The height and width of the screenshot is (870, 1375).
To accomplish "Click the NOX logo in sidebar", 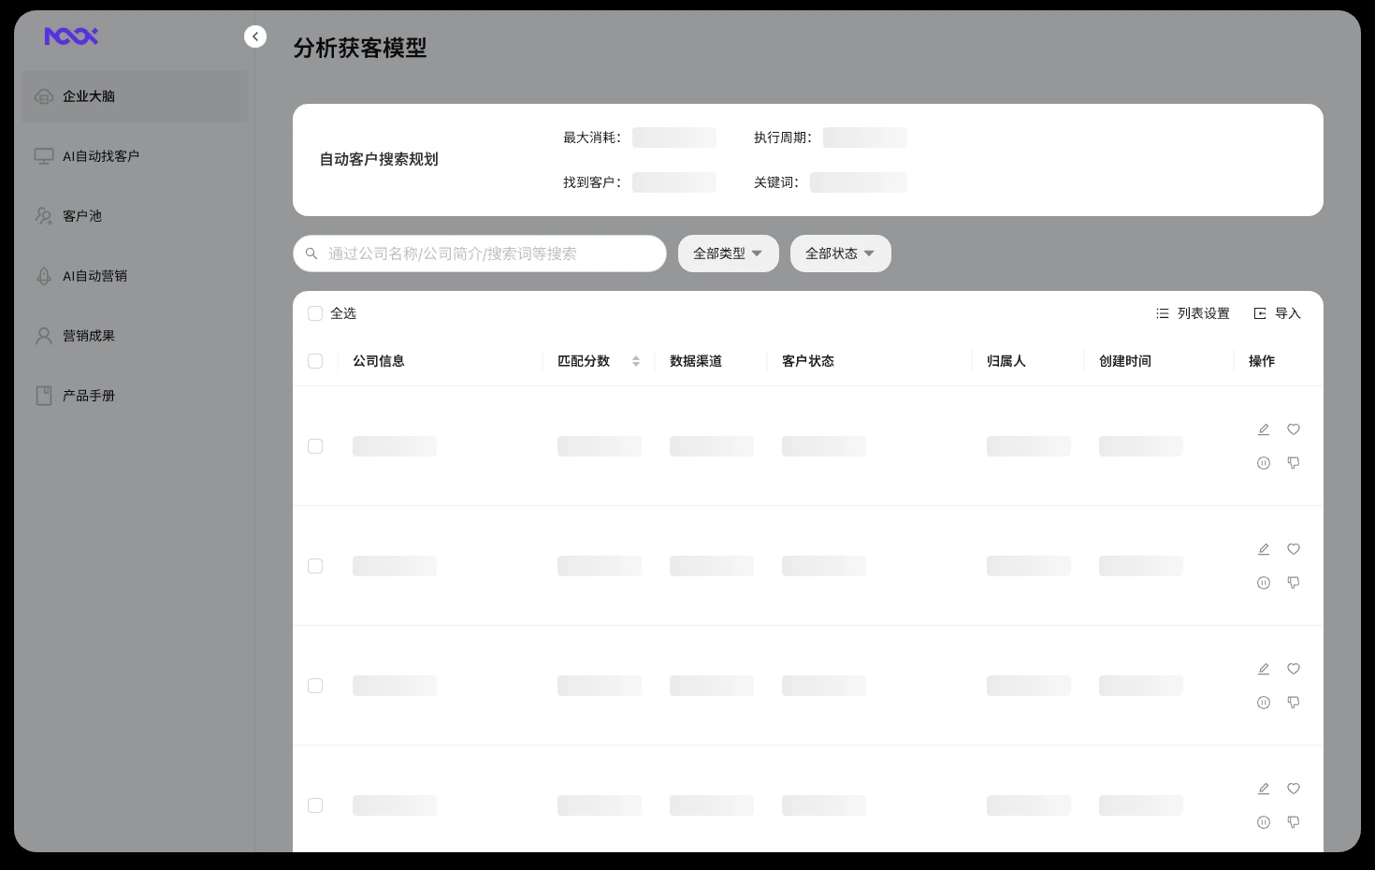I will click(x=71, y=36).
